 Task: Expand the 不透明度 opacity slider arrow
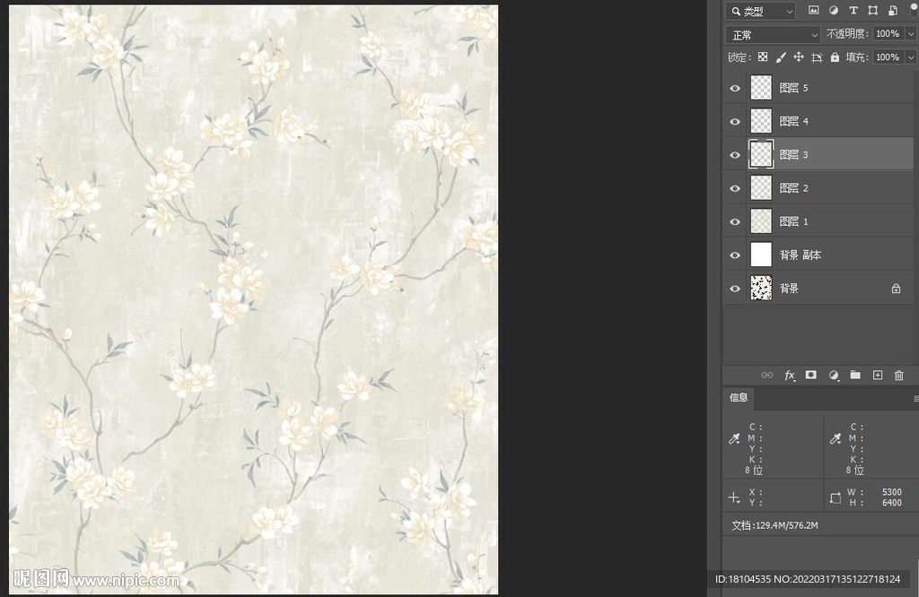tap(911, 34)
